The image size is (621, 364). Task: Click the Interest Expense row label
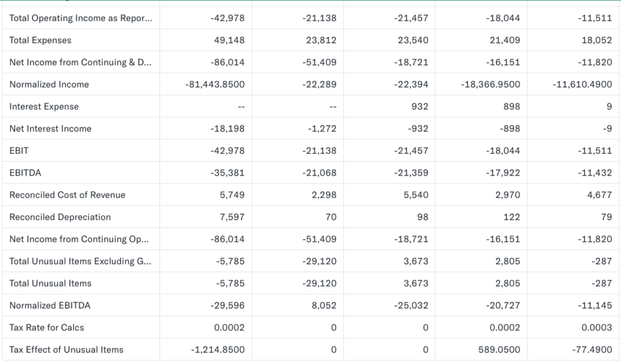point(44,107)
